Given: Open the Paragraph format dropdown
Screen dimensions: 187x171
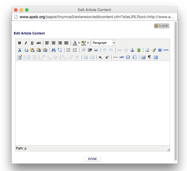Looking at the screenshot, I should [104, 43].
